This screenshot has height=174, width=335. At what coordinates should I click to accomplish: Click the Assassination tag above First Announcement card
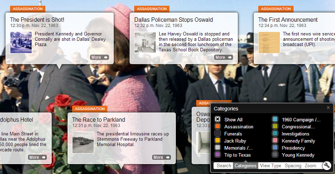[x=276, y=9]
